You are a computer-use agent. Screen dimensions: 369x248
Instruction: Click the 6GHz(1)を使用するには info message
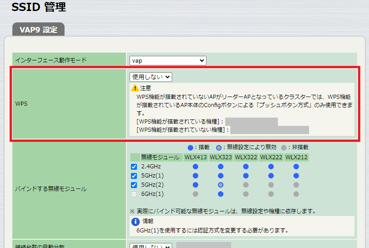coord(213,230)
